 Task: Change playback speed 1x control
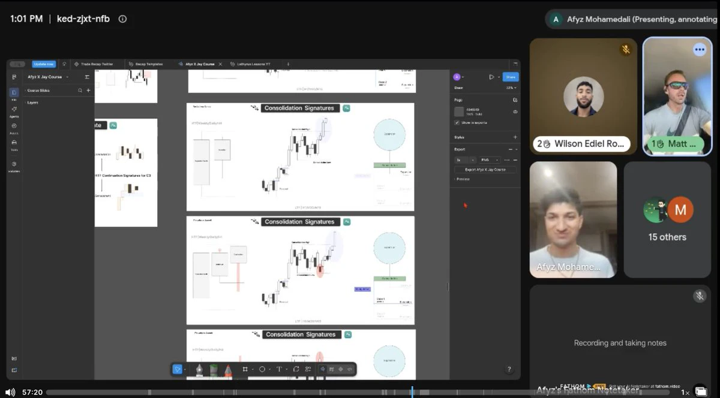(685, 393)
